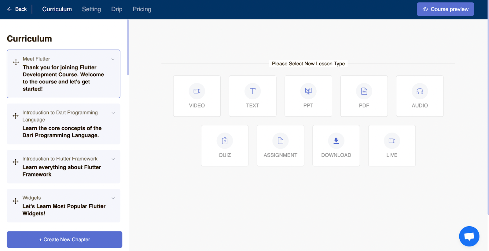
Task: Click 'Introduction to Dart Programming Language' title
Action: (x=60, y=116)
